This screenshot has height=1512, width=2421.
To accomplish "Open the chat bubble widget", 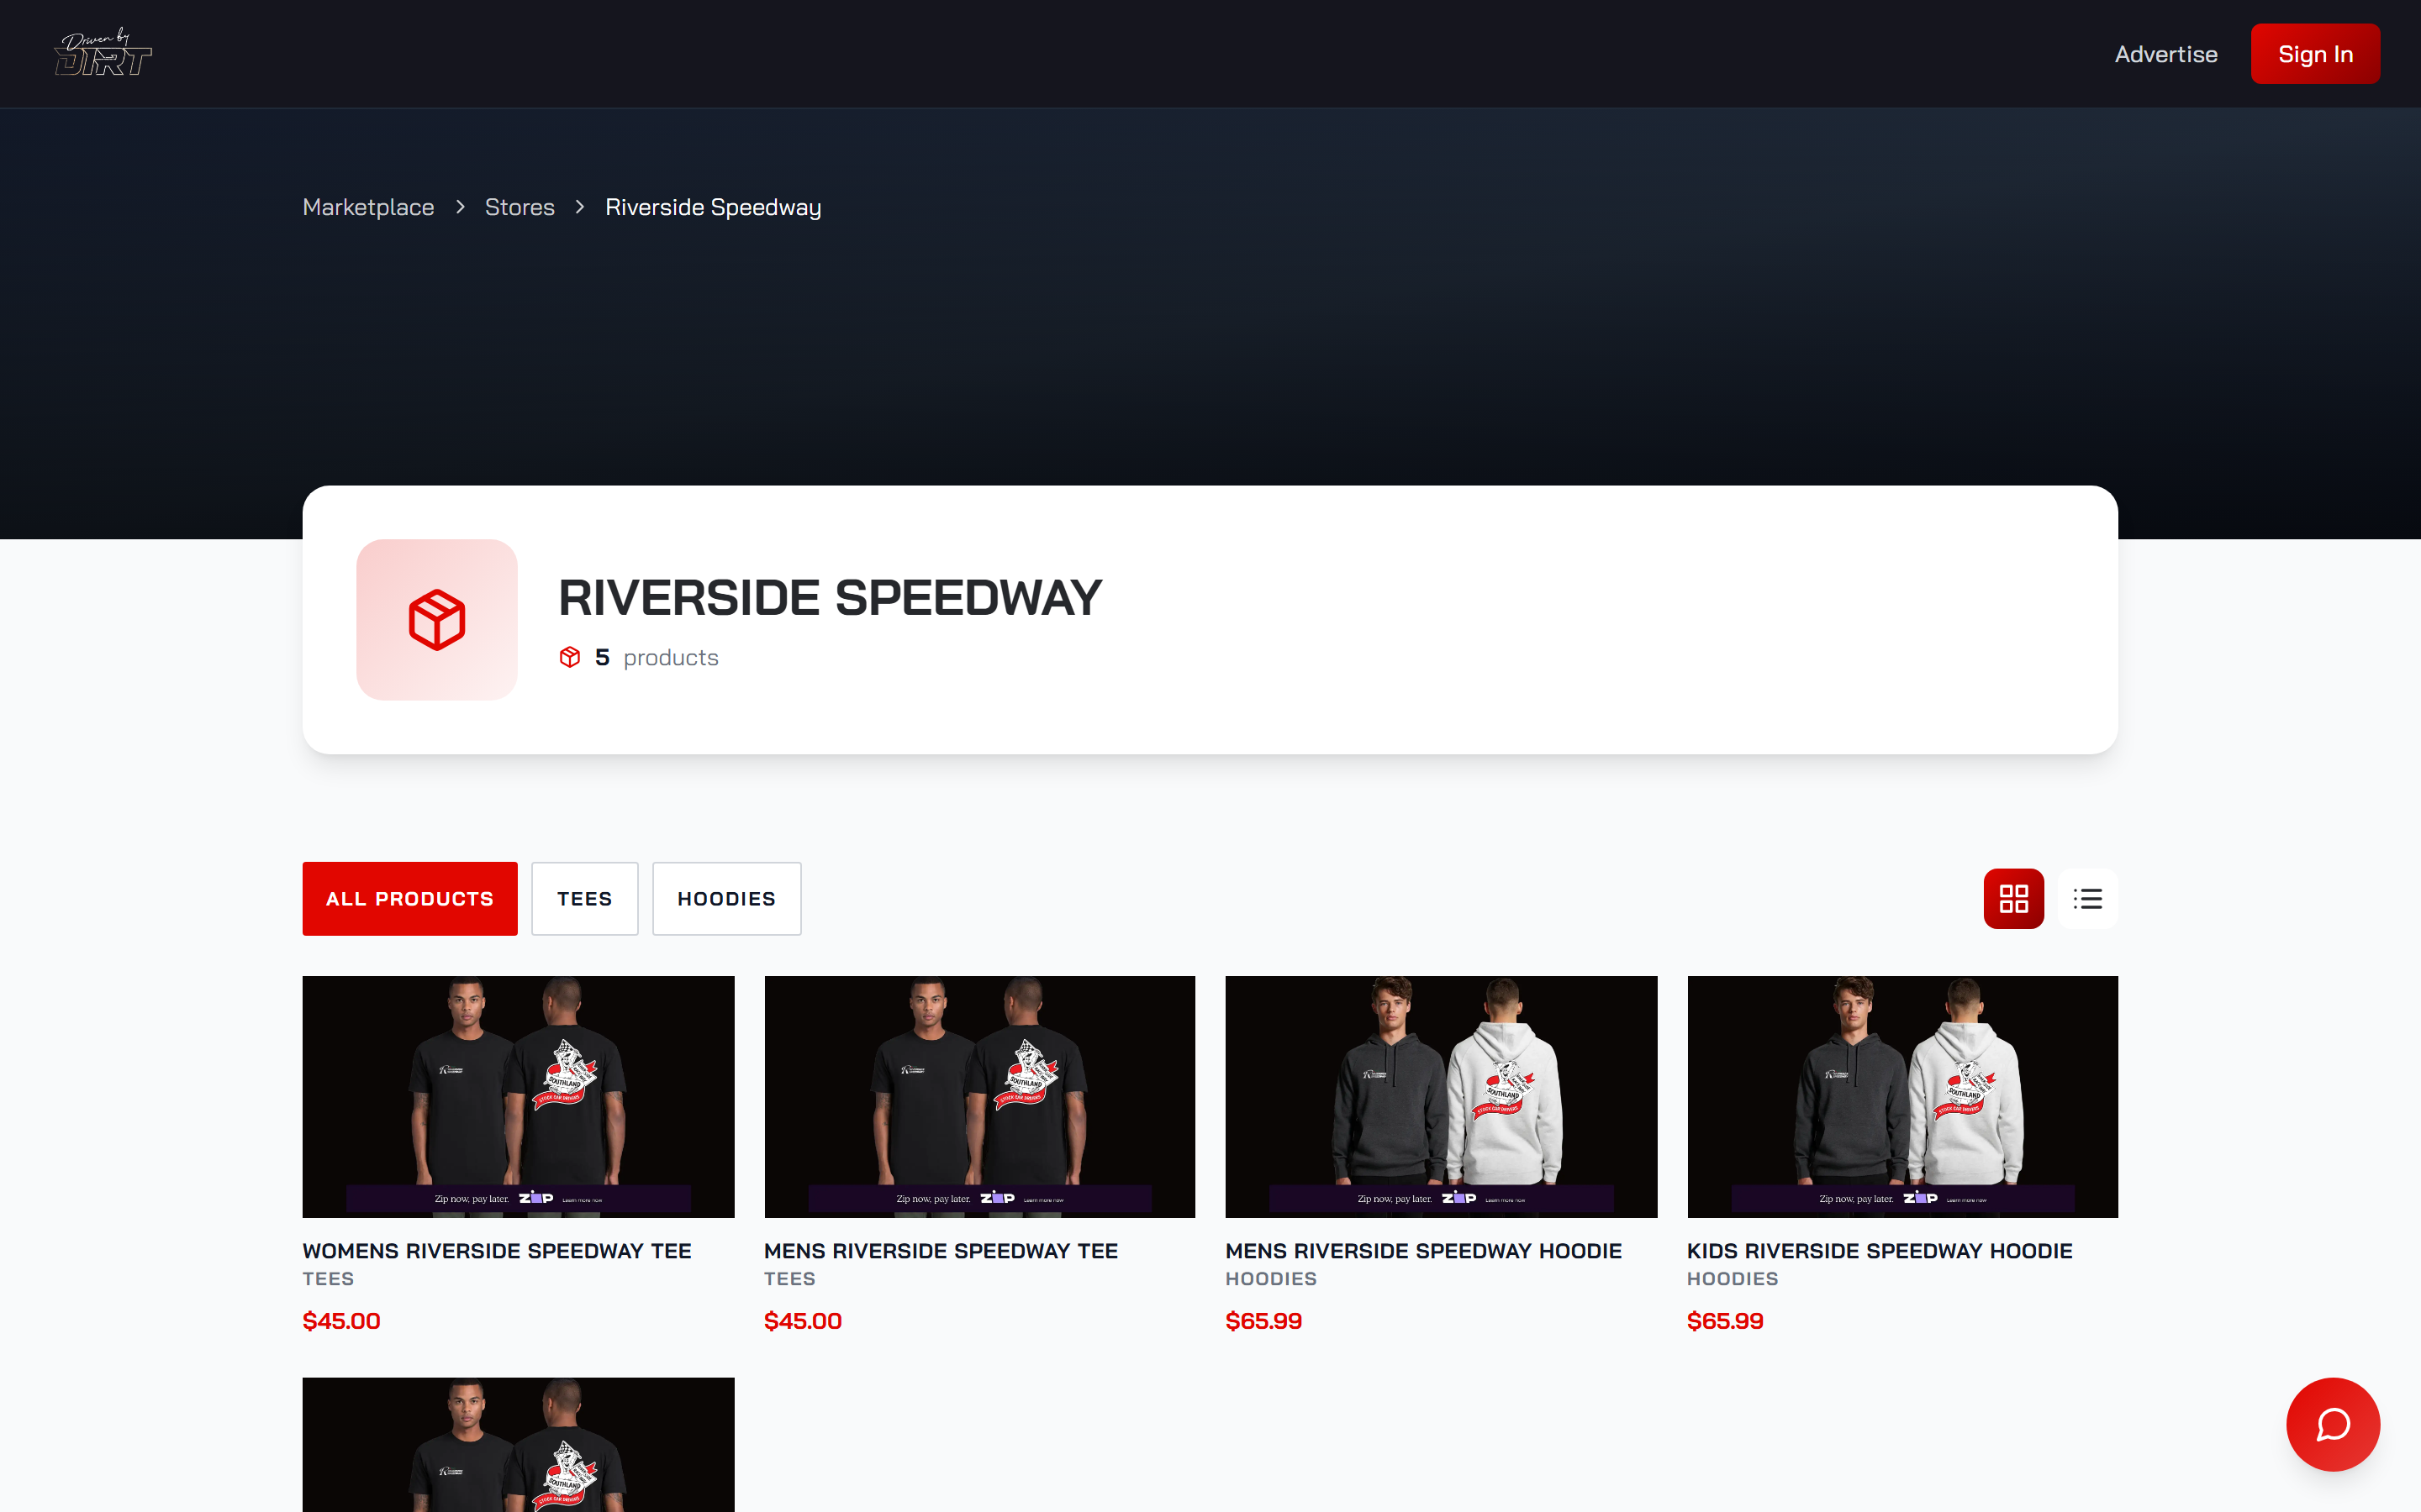I will pos(2332,1424).
